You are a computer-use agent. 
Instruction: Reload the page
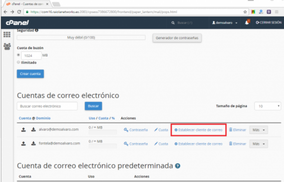(x=19, y=12)
